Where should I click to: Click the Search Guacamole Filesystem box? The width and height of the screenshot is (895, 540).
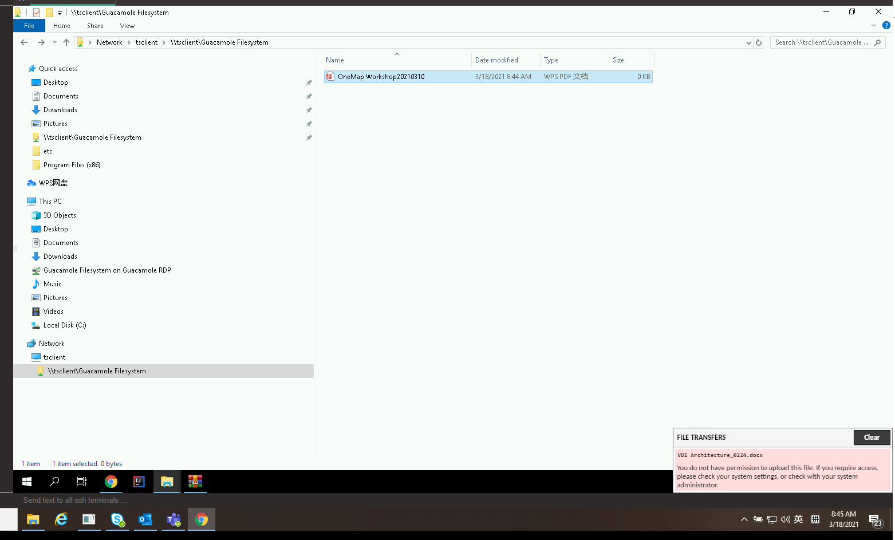click(x=827, y=42)
